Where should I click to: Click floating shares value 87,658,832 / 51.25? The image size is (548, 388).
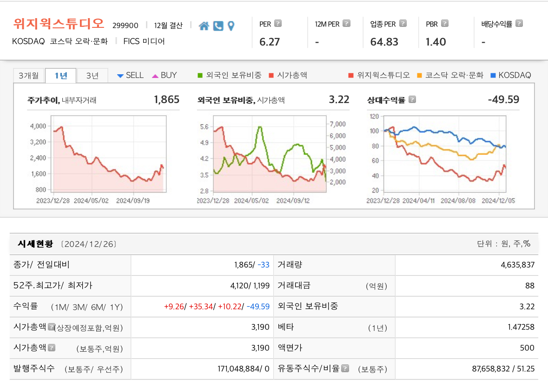[503, 369]
